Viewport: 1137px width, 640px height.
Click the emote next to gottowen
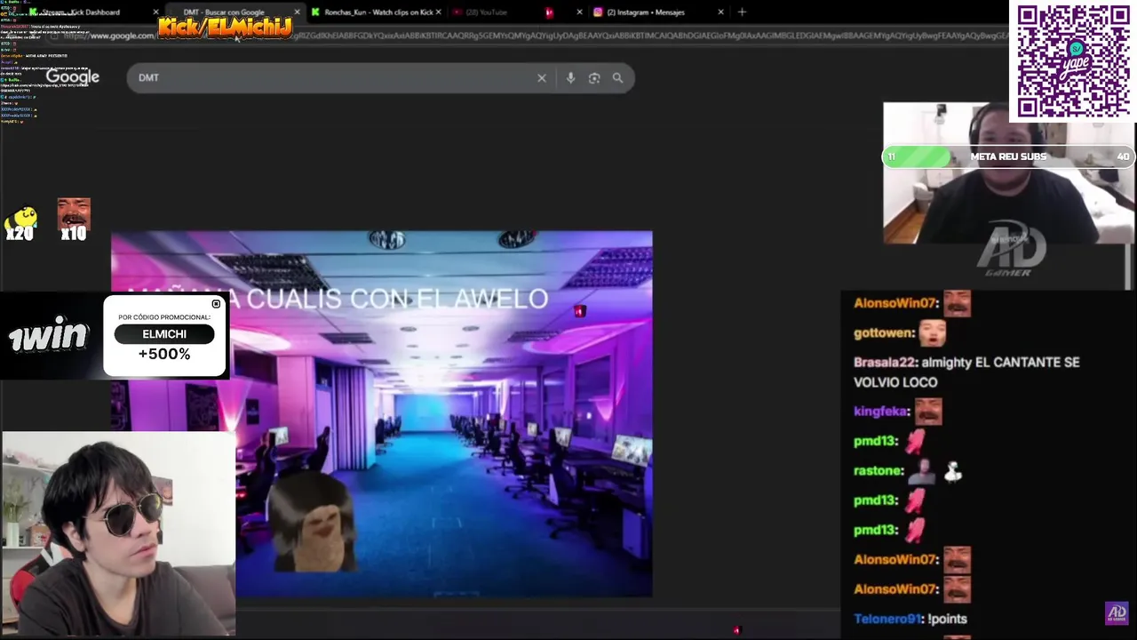pos(933,332)
